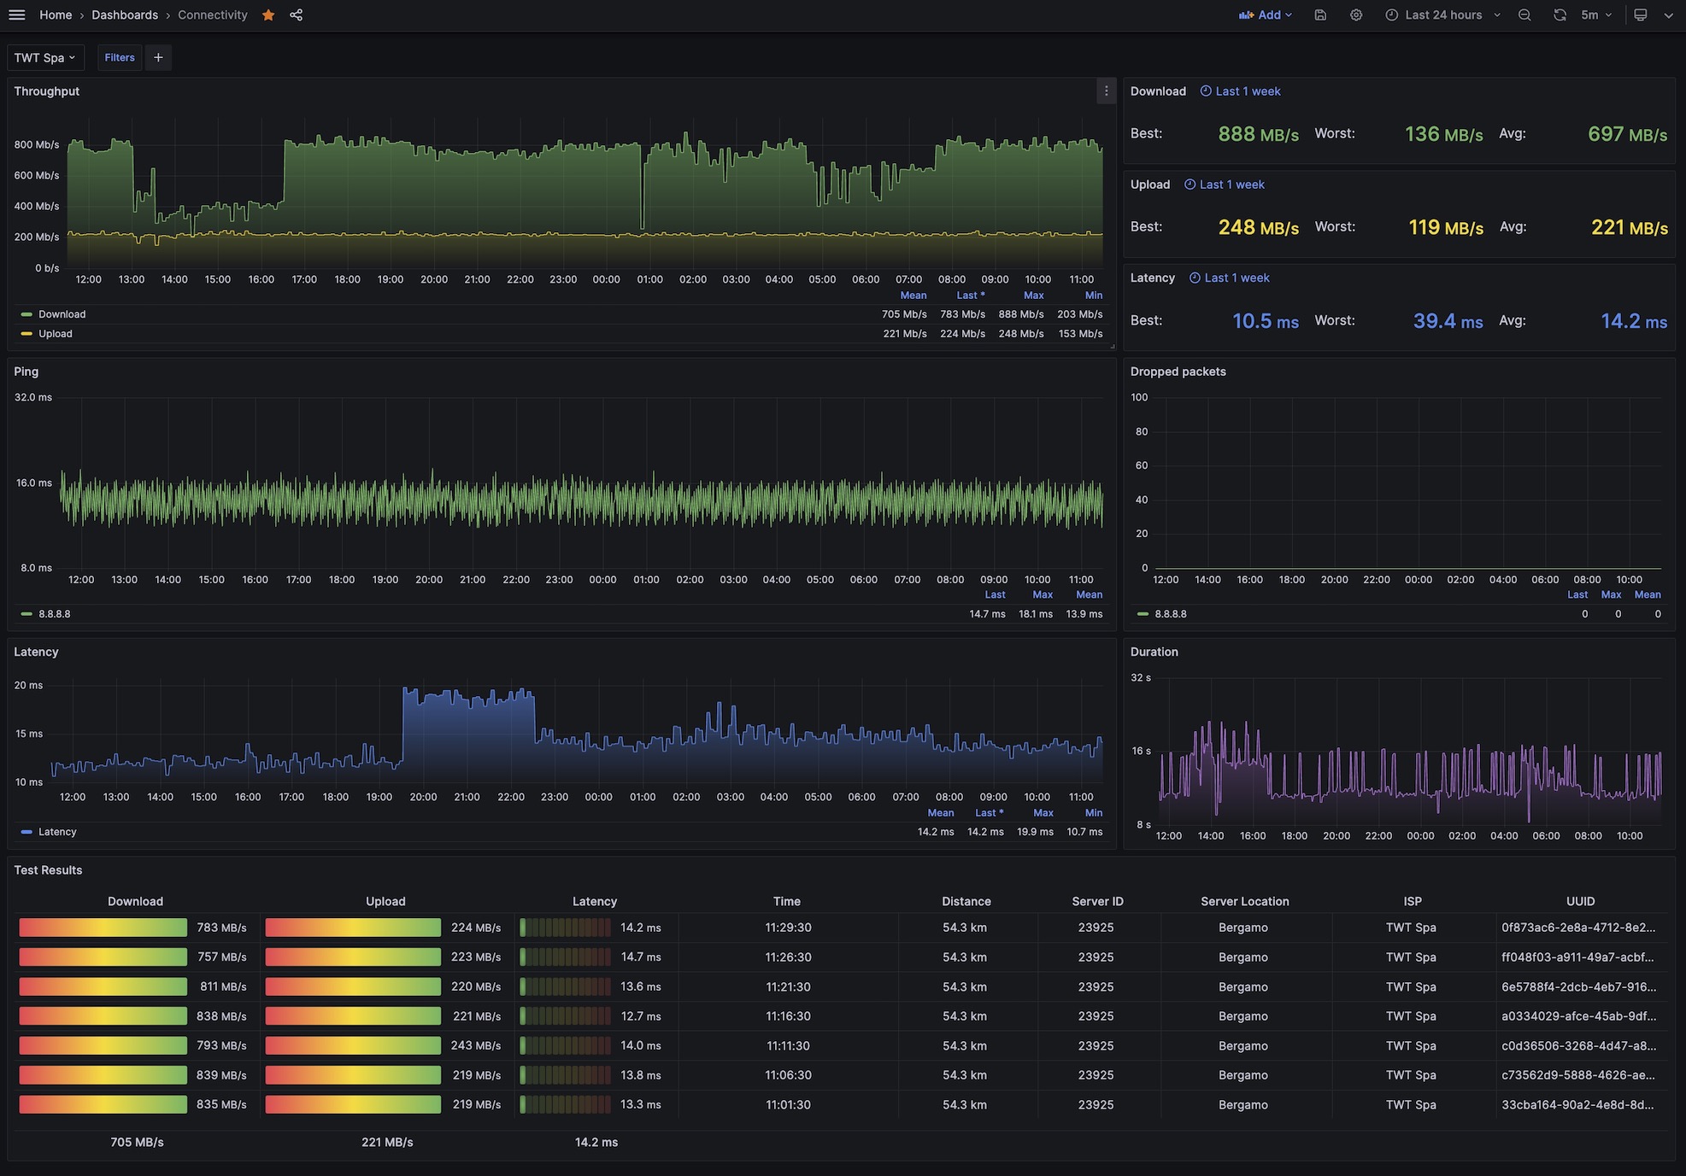Open Throughput panel three-dot menu

click(1106, 91)
